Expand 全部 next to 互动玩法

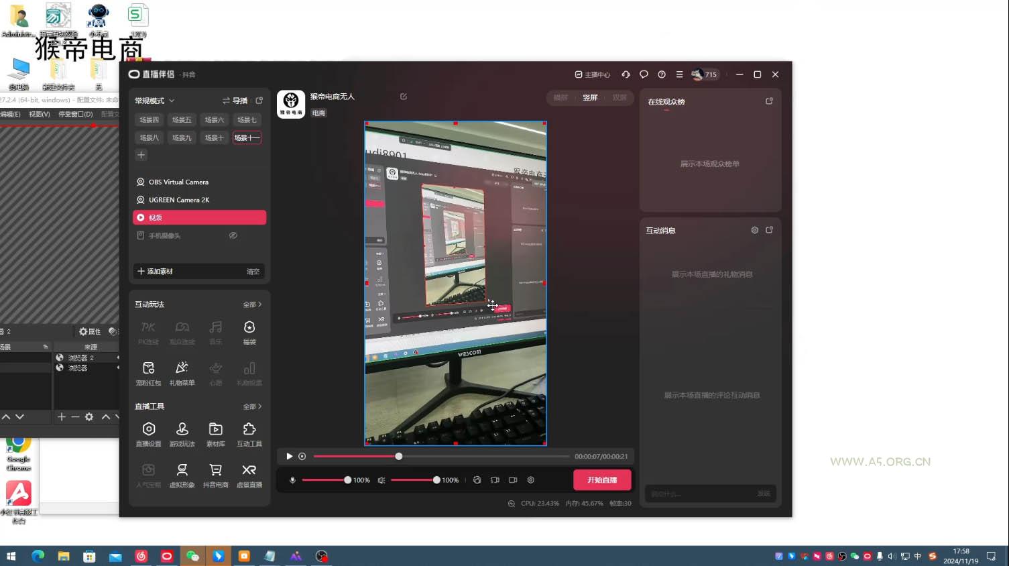click(252, 304)
